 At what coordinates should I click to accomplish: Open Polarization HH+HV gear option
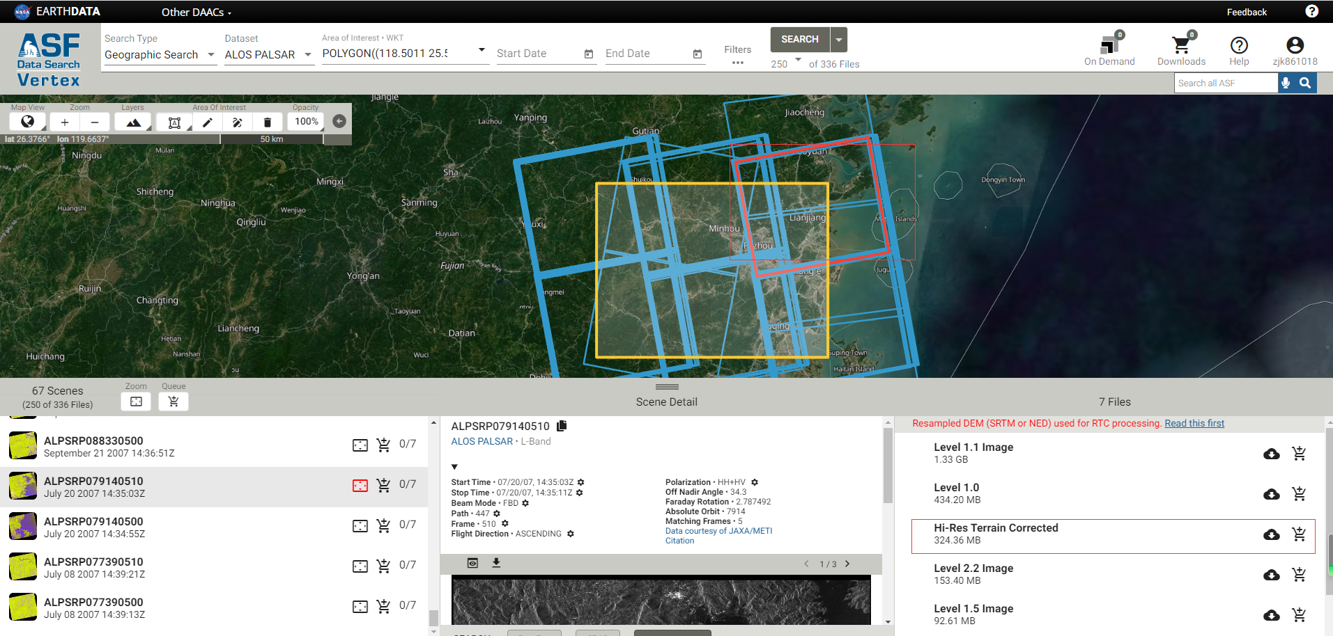tap(755, 482)
